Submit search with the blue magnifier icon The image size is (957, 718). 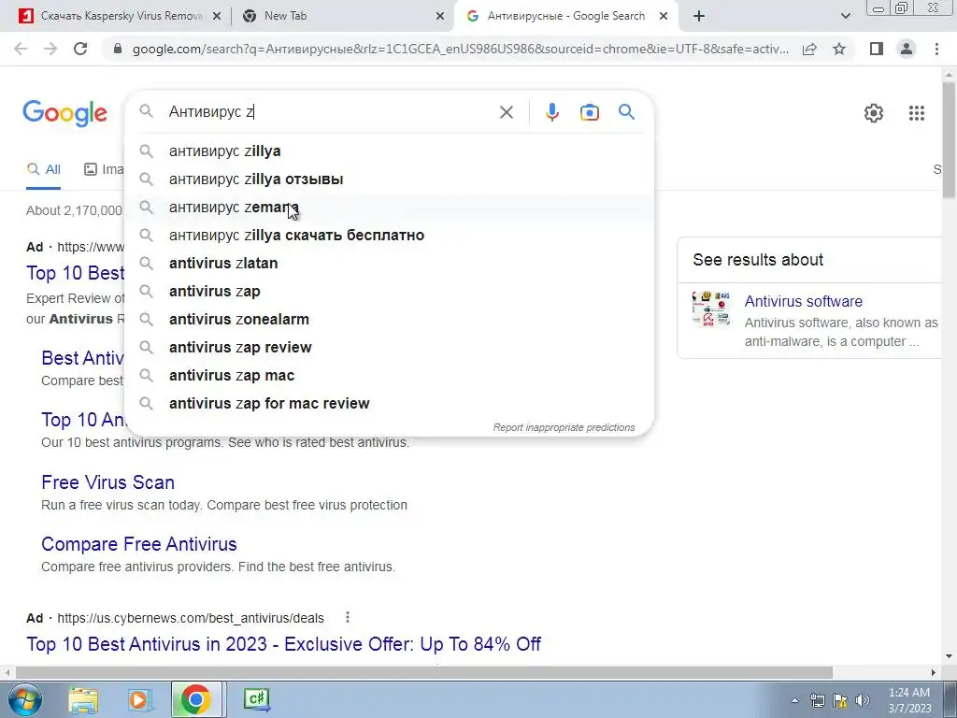[627, 112]
